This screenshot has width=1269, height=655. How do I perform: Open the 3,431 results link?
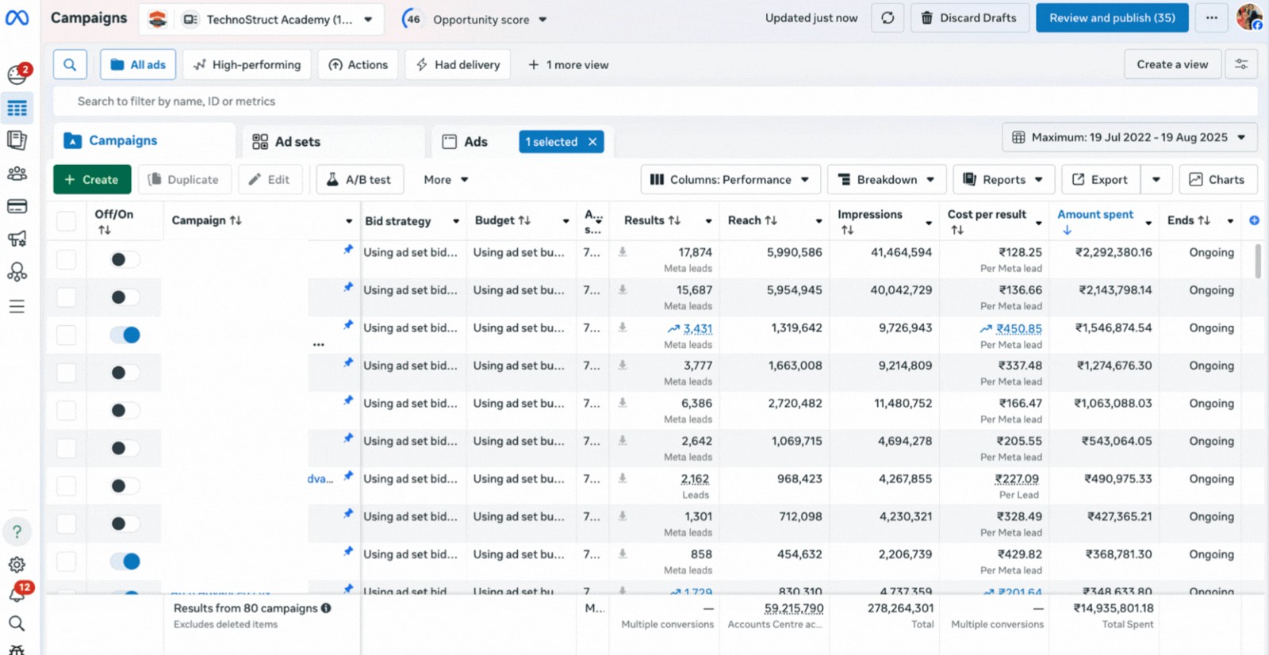[697, 328]
